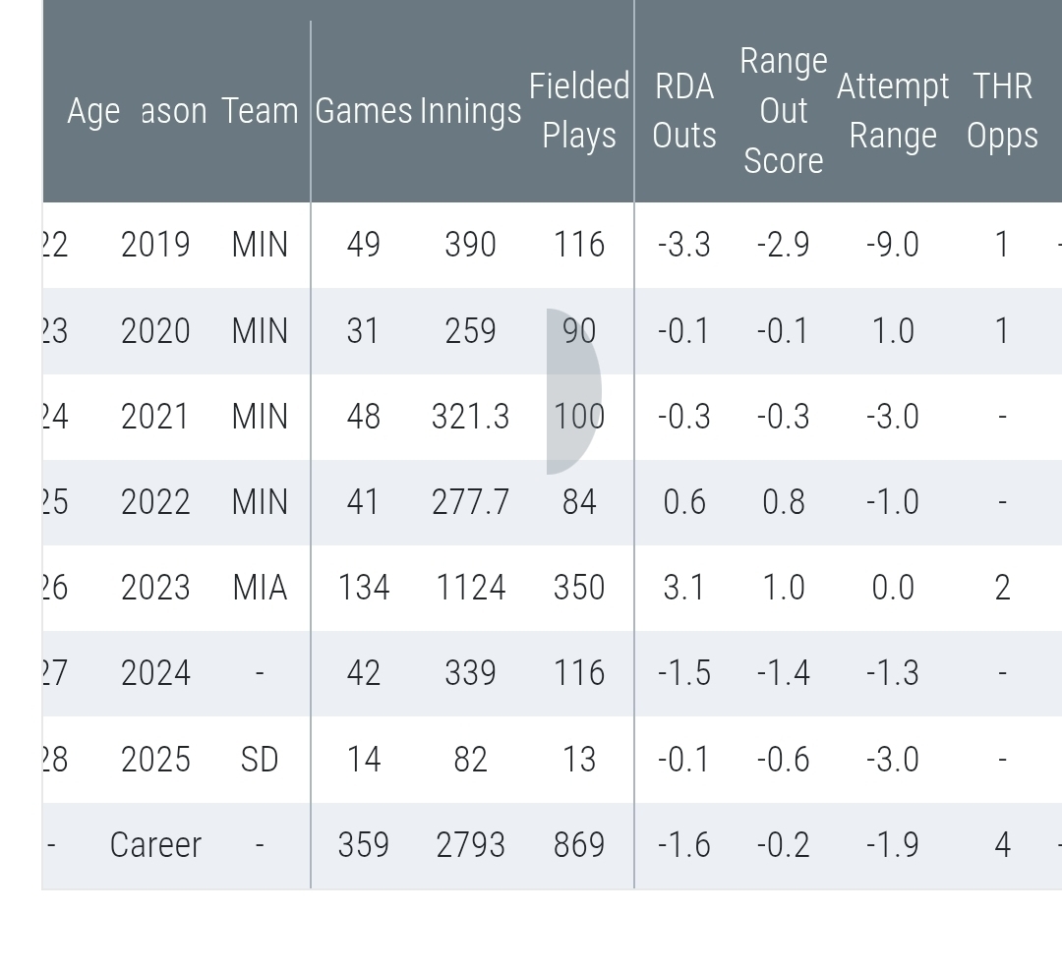Screen dimensions: 1062x968
Task: Select the 1124 innings value
Action: [470, 588]
